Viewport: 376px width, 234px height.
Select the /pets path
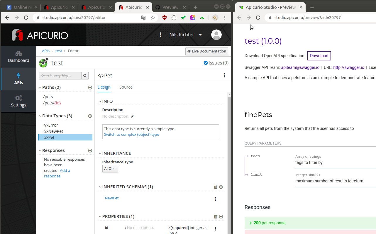(x=48, y=97)
